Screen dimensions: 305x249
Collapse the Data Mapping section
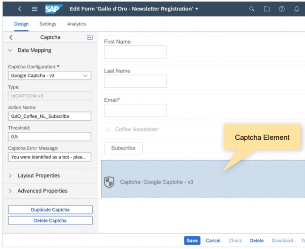pos(11,50)
